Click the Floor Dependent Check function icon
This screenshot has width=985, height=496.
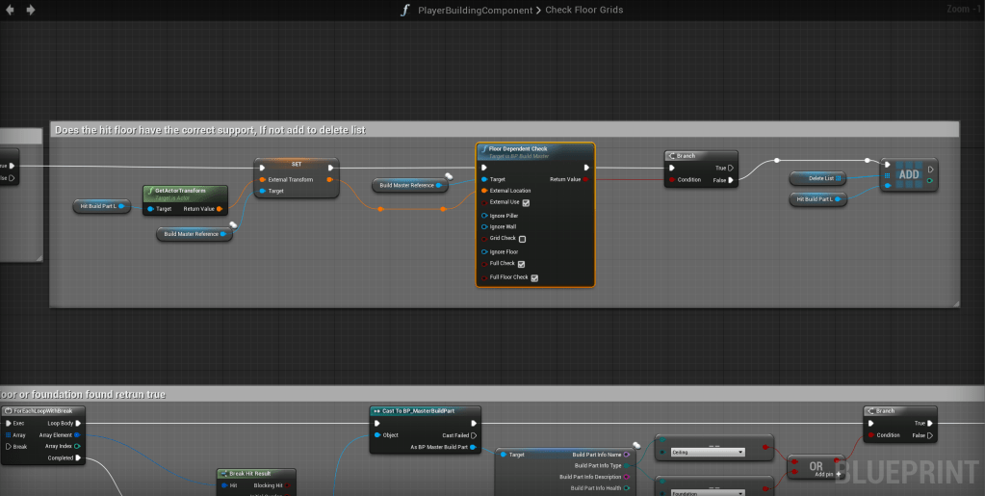484,149
